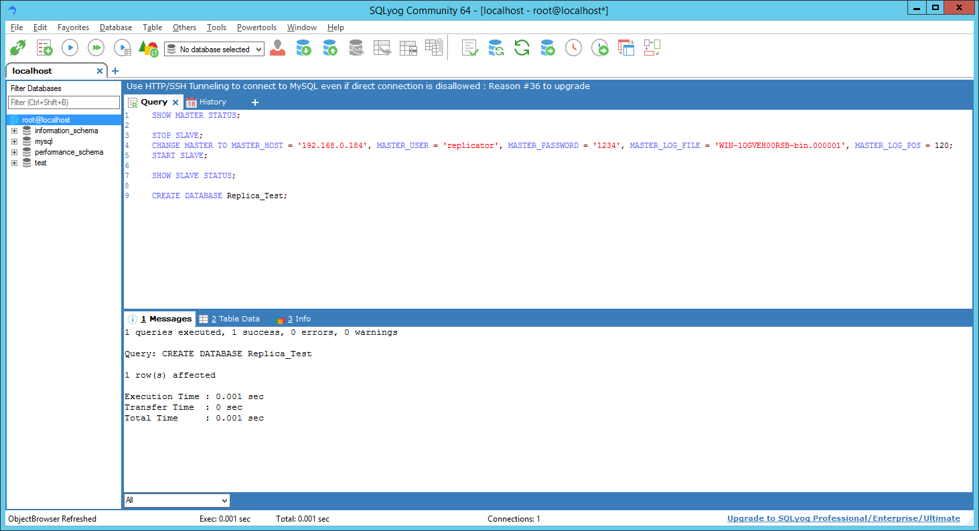Open the scheduled backup clock icon
Image resolution: width=979 pixels, height=531 pixels.
(x=574, y=48)
